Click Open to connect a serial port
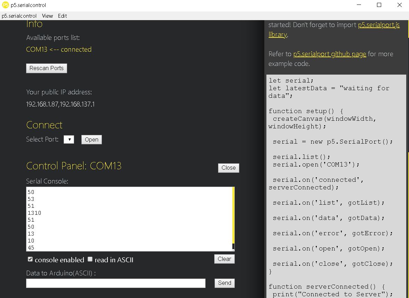This screenshot has width=409, height=298. [91, 139]
